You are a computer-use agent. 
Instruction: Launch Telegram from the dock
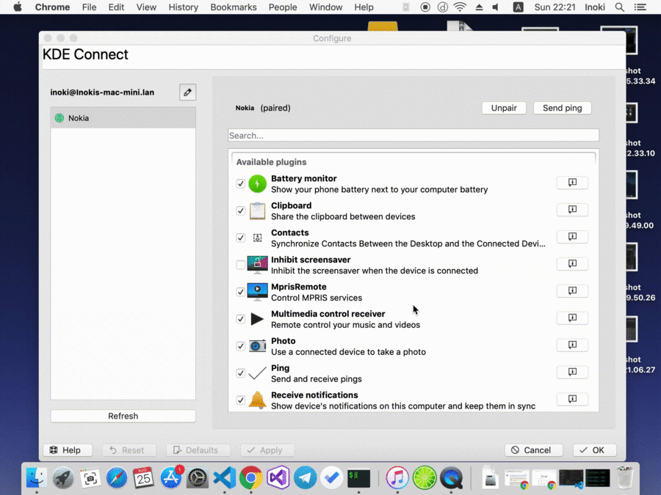click(306, 478)
